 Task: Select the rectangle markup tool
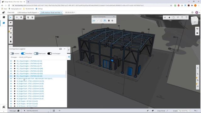click(x=11, y=33)
